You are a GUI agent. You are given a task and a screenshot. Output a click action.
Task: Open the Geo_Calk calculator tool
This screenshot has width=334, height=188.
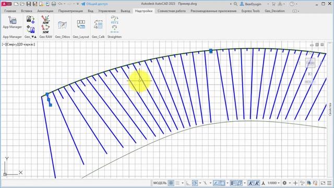(x=98, y=25)
